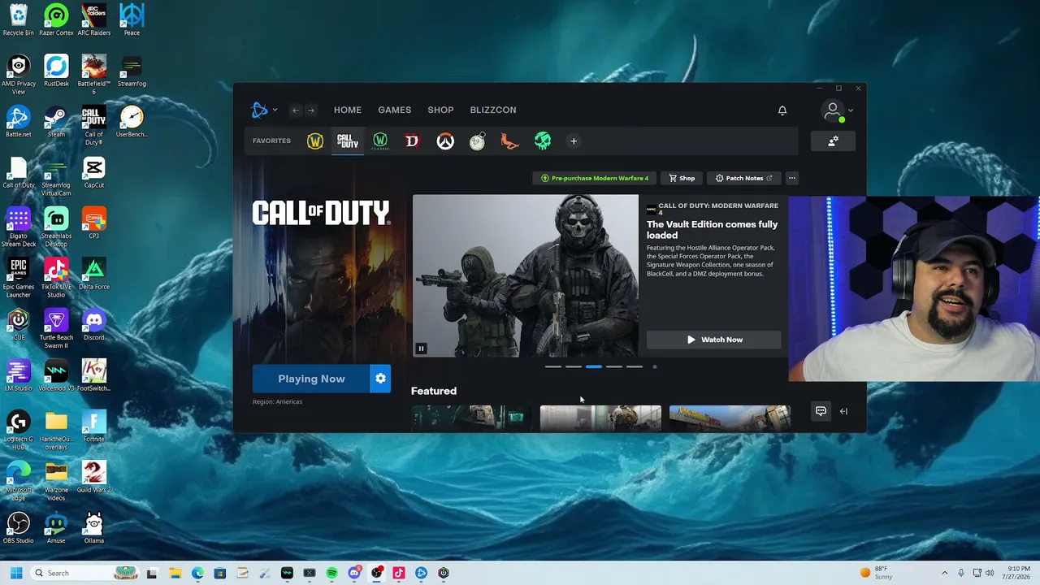Pause the carousel auto-rotation
The height and width of the screenshot is (585, 1040).
click(x=421, y=349)
